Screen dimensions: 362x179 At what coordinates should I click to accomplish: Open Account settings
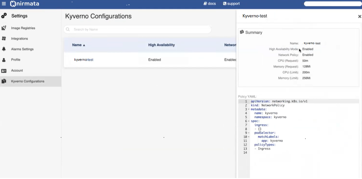click(x=17, y=71)
